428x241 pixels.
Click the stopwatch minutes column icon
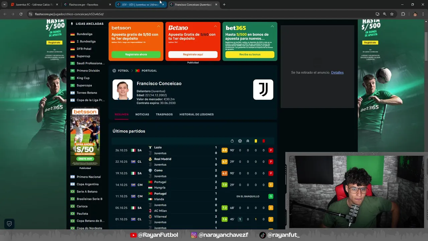232,141
